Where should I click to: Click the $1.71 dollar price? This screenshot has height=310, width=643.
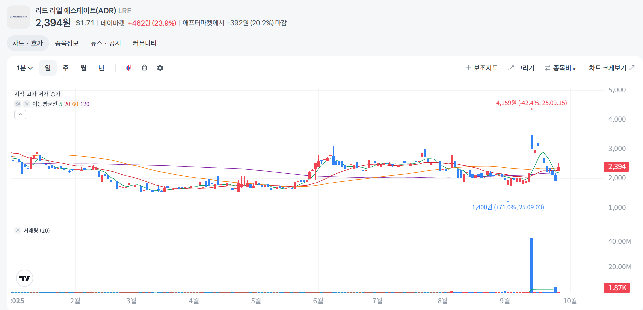pos(85,23)
